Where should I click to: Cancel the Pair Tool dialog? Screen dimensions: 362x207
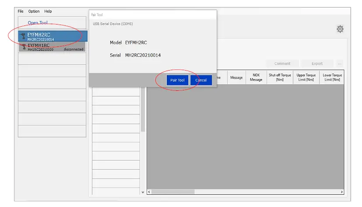point(201,80)
